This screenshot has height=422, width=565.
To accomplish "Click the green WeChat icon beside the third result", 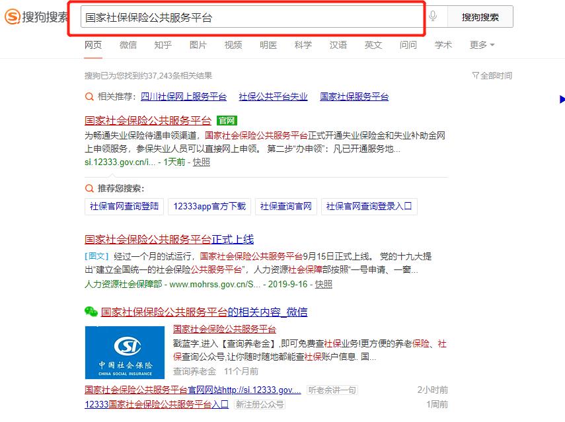I will coord(90,311).
